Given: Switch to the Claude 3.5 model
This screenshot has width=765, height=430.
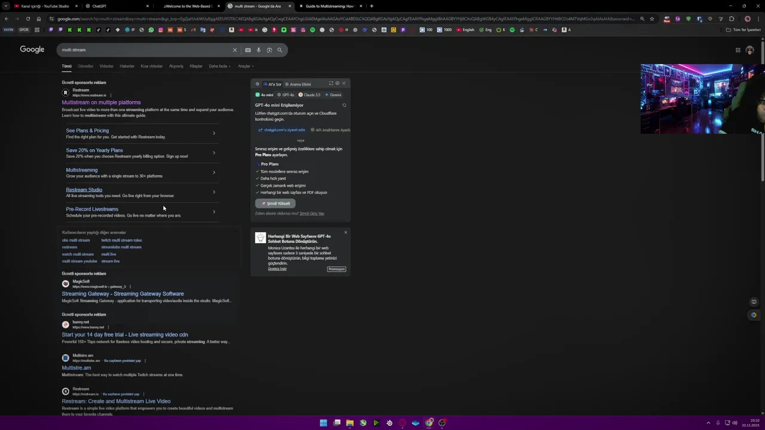Looking at the screenshot, I should pos(310,95).
